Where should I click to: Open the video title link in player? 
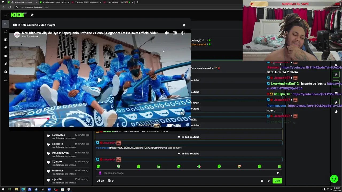pos(90,33)
